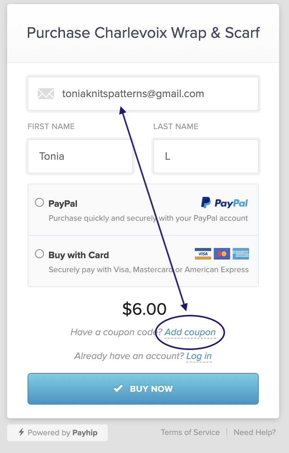Select the Buy with Card radio button
The width and height of the screenshot is (289, 453).
point(40,254)
